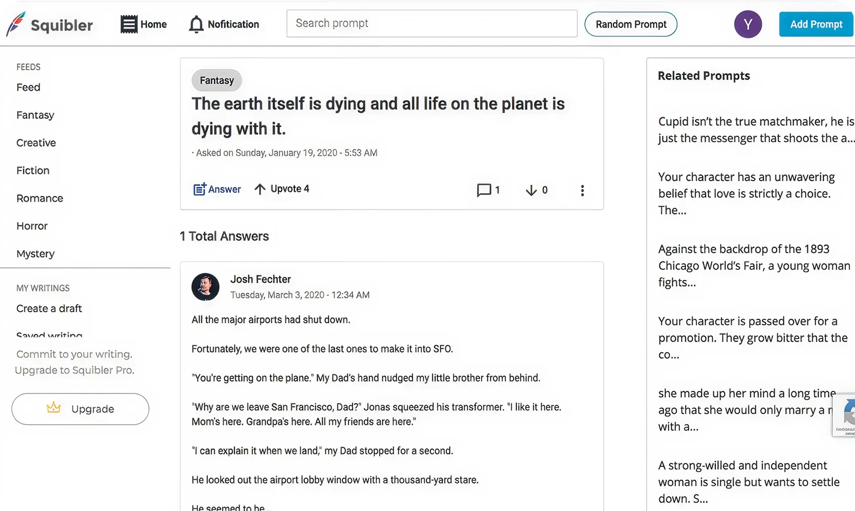Open the Y user avatar menu
The height and width of the screenshot is (511, 855).
pyautogui.click(x=748, y=24)
